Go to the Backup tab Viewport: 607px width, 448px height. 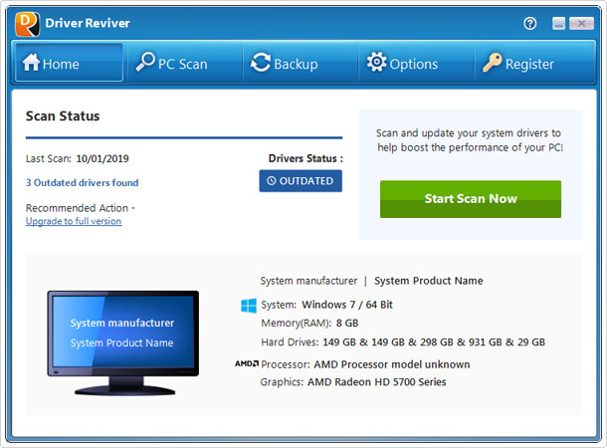coord(301,63)
